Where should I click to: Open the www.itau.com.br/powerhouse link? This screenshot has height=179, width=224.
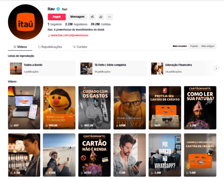[x=70, y=35]
